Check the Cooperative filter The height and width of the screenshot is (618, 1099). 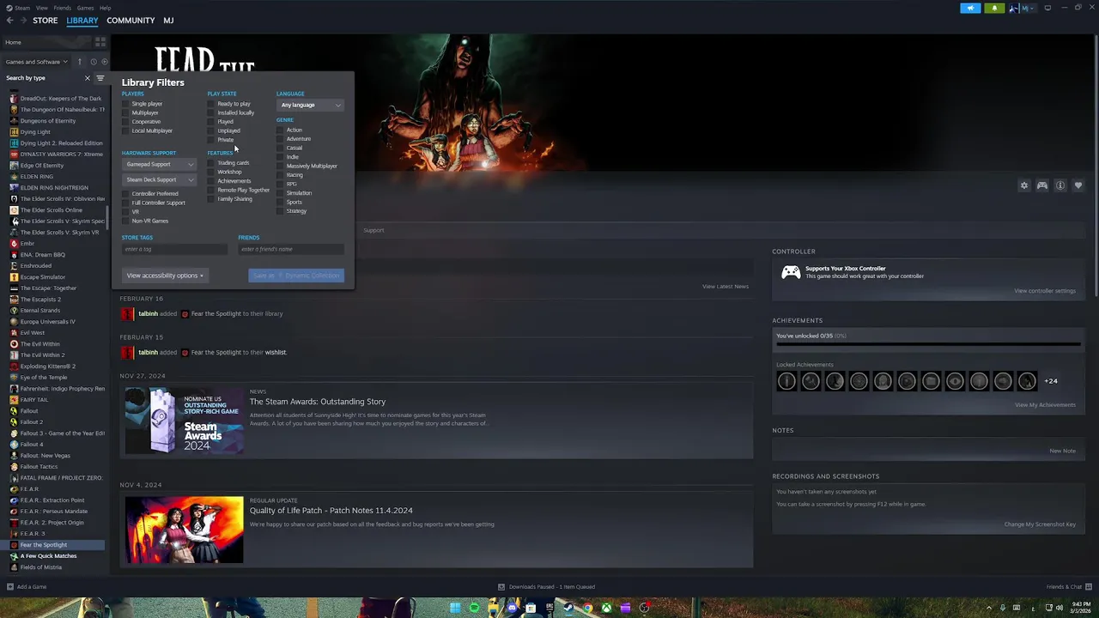[x=125, y=122]
